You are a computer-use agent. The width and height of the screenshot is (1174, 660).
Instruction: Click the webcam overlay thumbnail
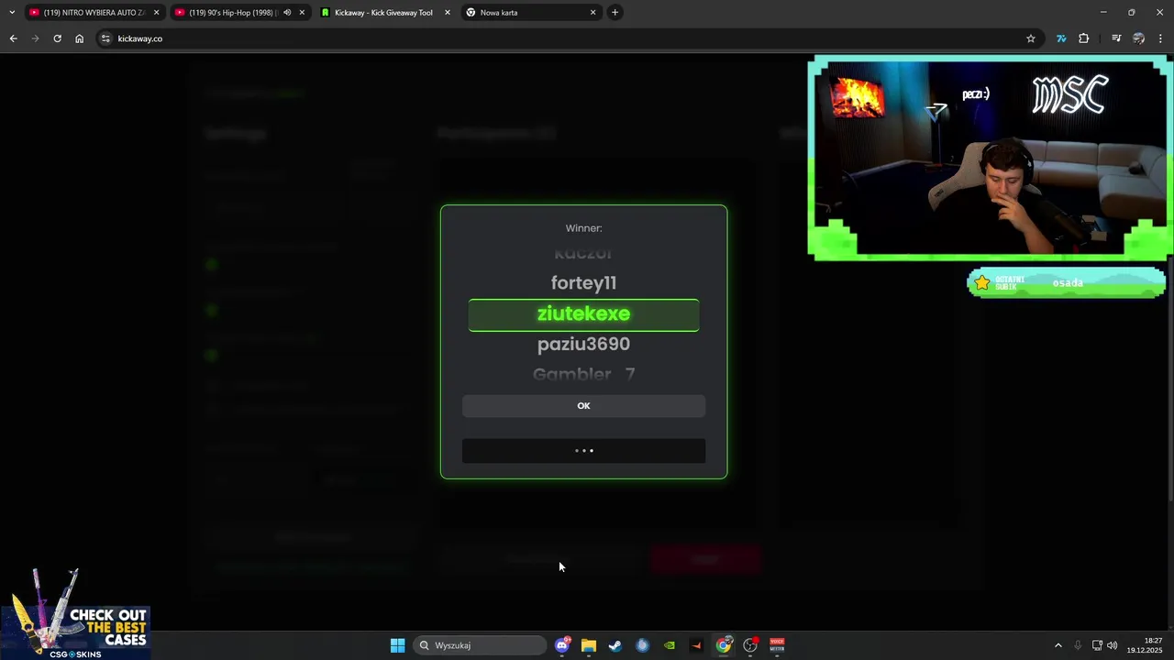pyautogui.click(x=990, y=159)
